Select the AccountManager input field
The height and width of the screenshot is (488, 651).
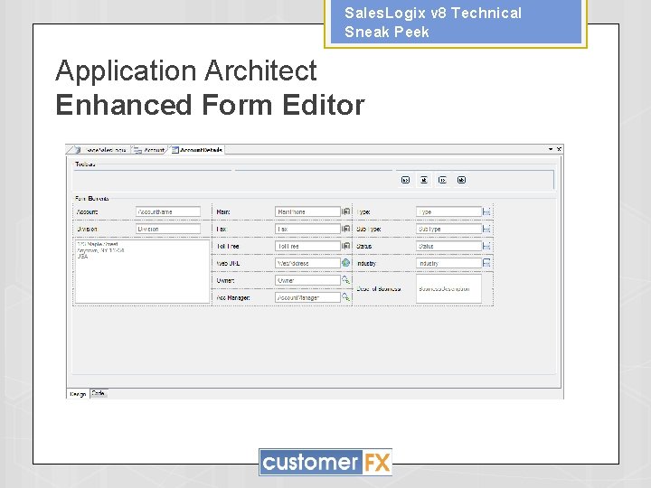[307, 297]
